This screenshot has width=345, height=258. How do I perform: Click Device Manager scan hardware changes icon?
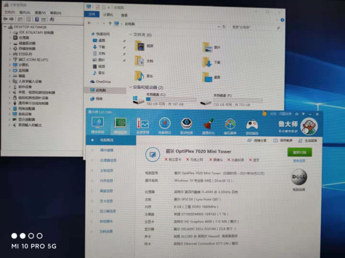click(x=52, y=19)
